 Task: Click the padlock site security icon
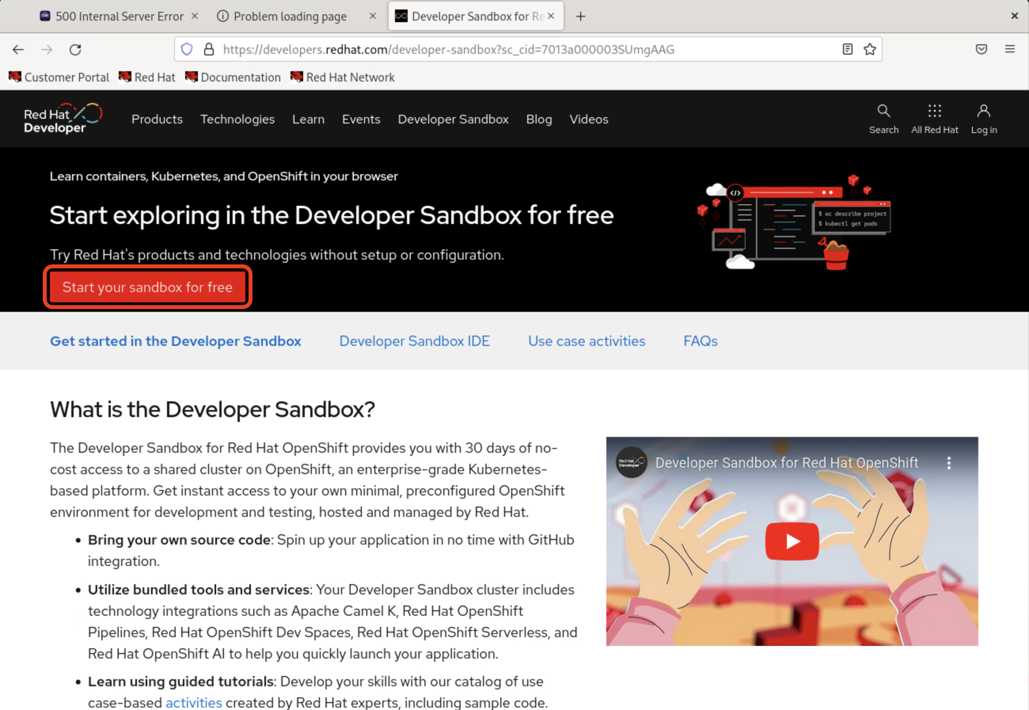point(209,49)
